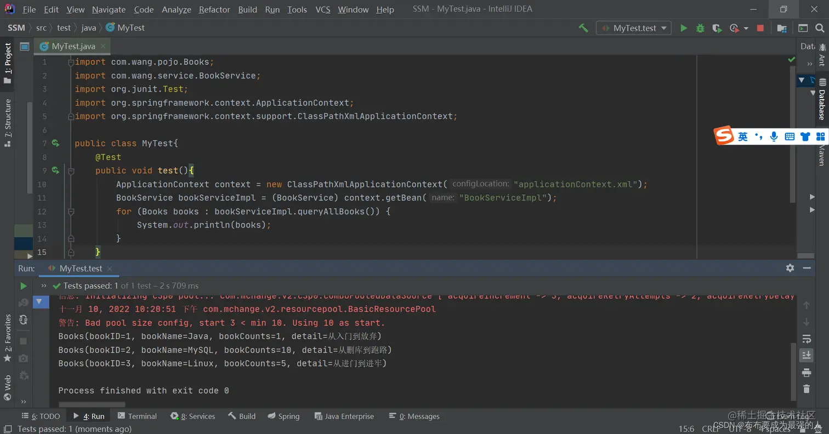Rerun the test from the Run panel play icon
The width and height of the screenshot is (829, 434).
point(24,285)
